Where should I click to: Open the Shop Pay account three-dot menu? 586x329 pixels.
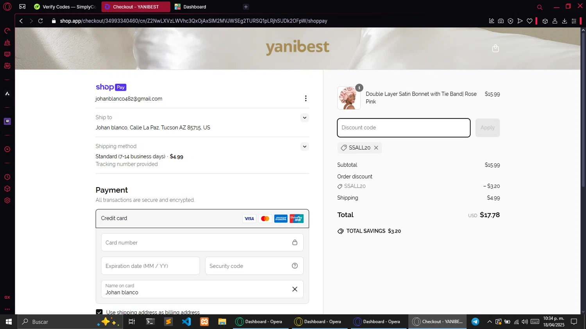(306, 99)
